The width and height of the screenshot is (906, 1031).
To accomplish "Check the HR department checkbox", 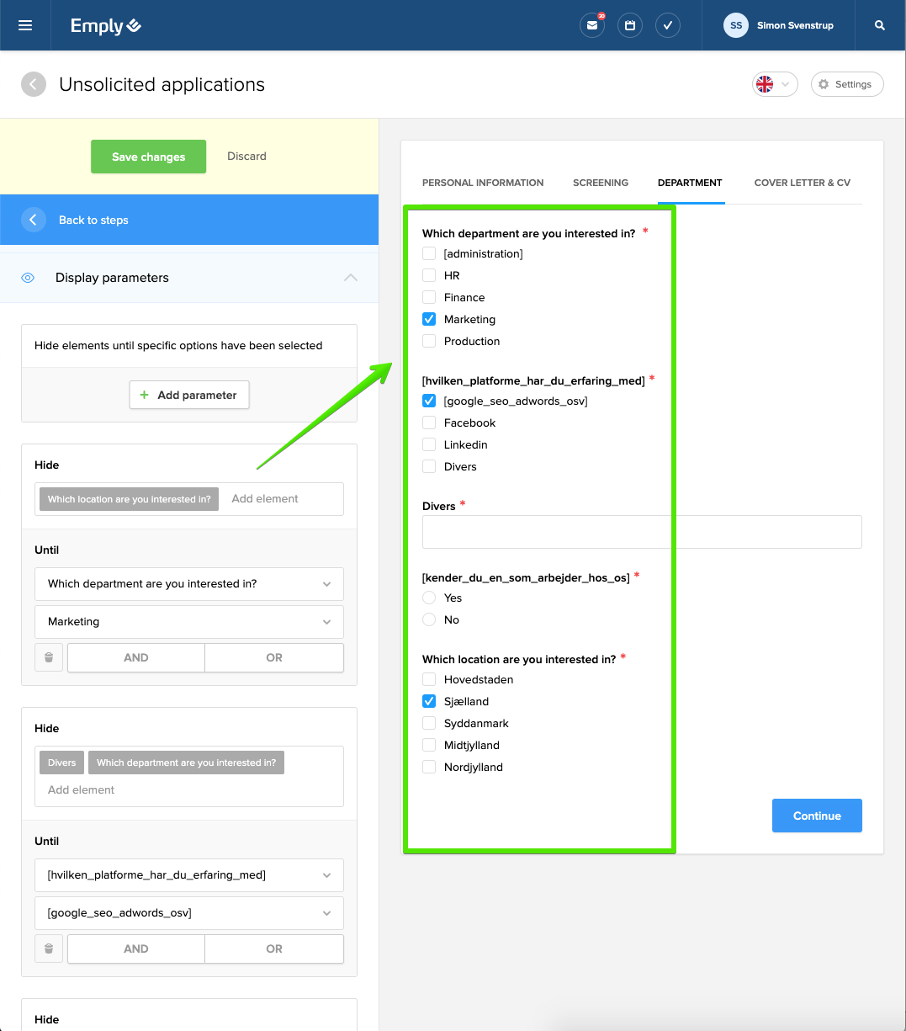I will pyautogui.click(x=429, y=275).
